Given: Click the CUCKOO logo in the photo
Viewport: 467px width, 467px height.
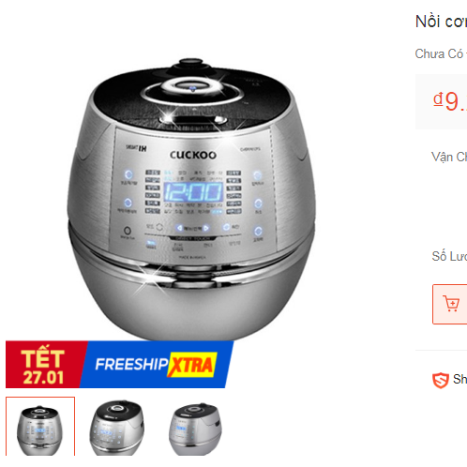Looking at the screenshot, I should coord(193,155).
